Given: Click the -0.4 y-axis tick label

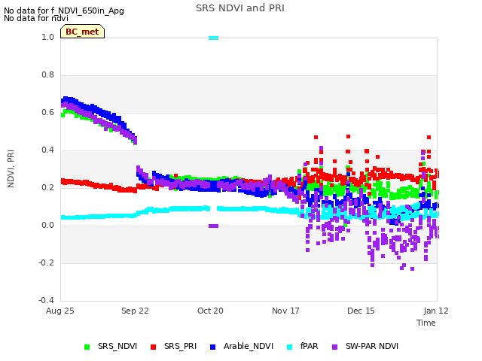Looking at the screenshot, I should tap(46, 300).
